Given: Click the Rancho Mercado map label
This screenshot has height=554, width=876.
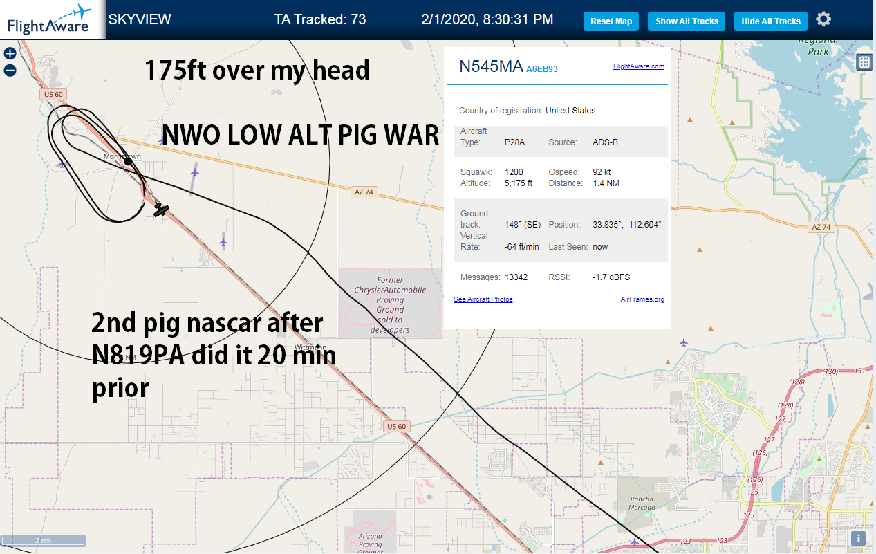Looking at the screenshot, I should (x=642, y=503).
